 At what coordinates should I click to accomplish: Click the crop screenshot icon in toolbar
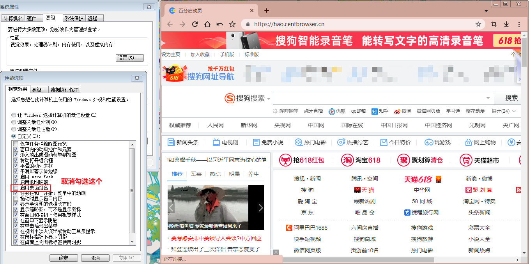point(494,24)
